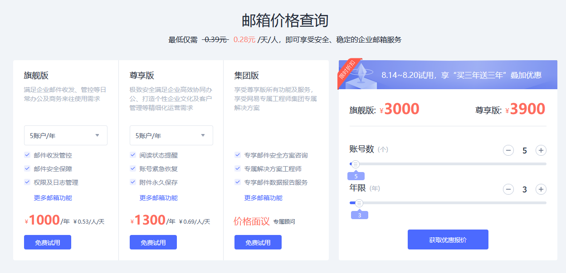
Task: Open the 旗舰版 "5账户/年" dropdown
Action: tap(65, 135)
